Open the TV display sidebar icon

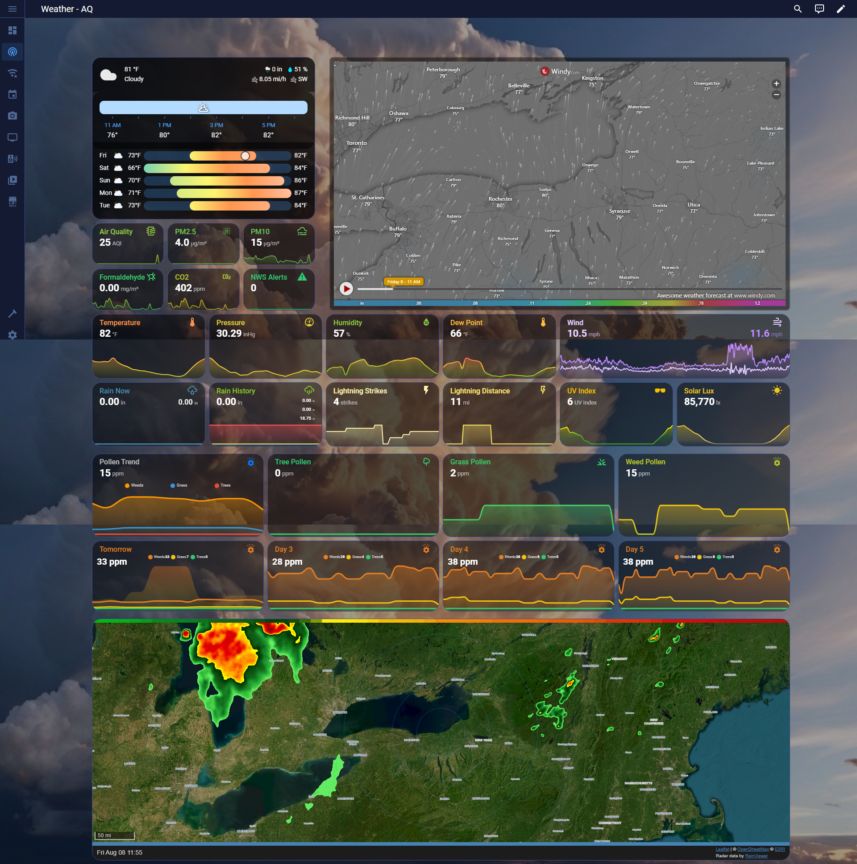pos(12,137)
